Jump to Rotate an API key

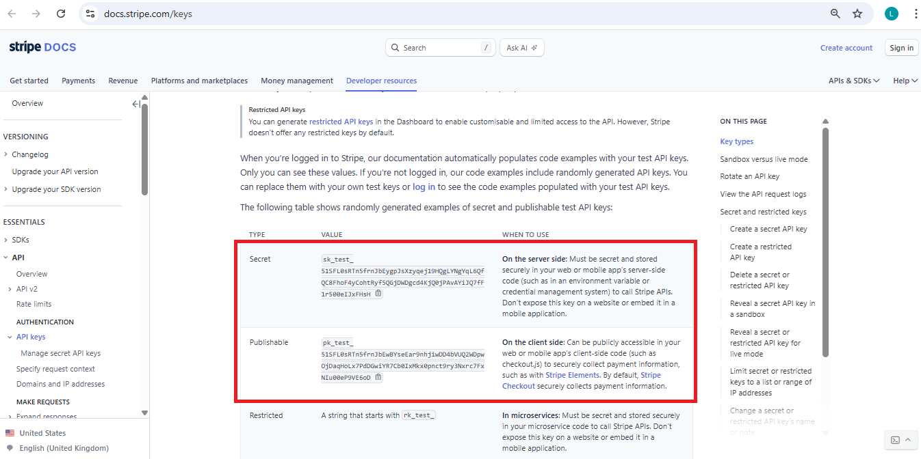[749, 176]
